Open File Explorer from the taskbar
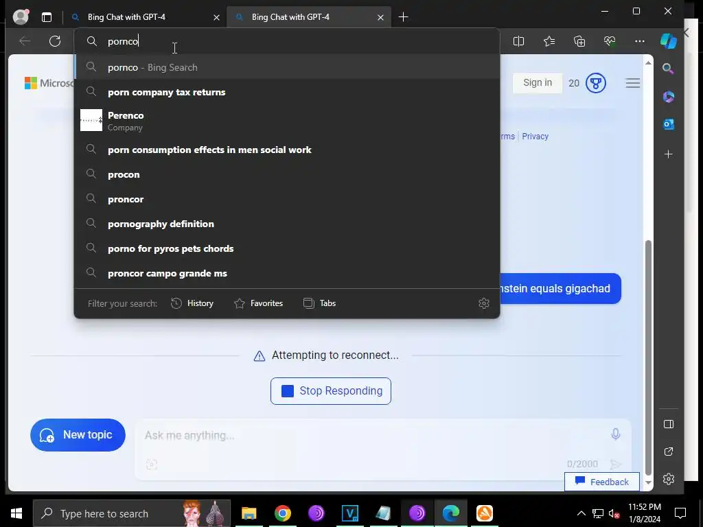 coord(249,513)
